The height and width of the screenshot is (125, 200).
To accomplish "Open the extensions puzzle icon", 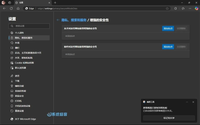I will (176, 8).
